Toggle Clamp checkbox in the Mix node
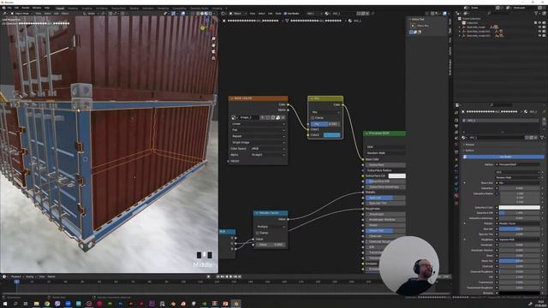 coord(313,118)
